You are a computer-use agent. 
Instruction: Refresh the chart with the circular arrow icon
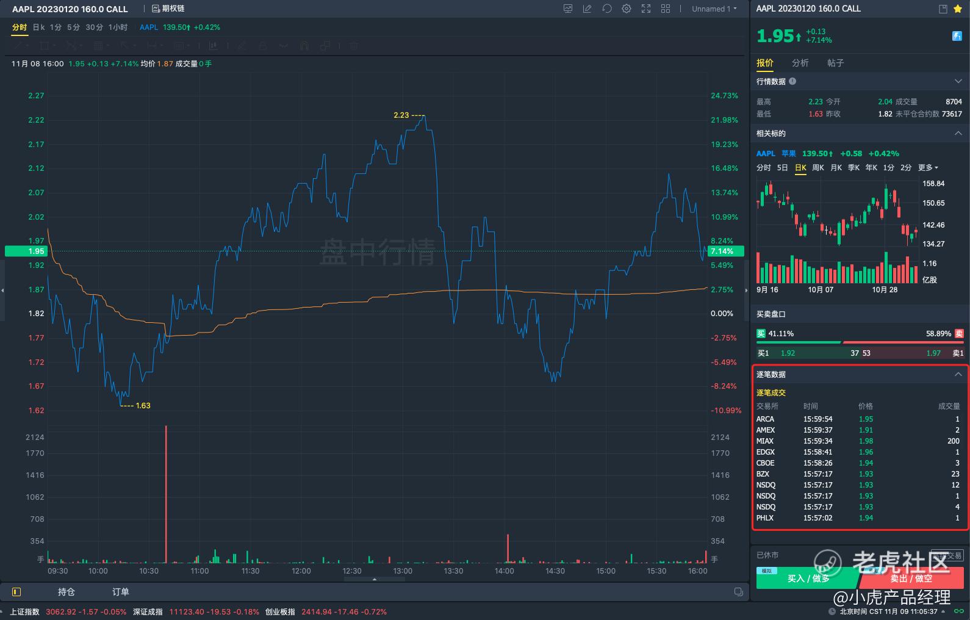coord(607,9)
